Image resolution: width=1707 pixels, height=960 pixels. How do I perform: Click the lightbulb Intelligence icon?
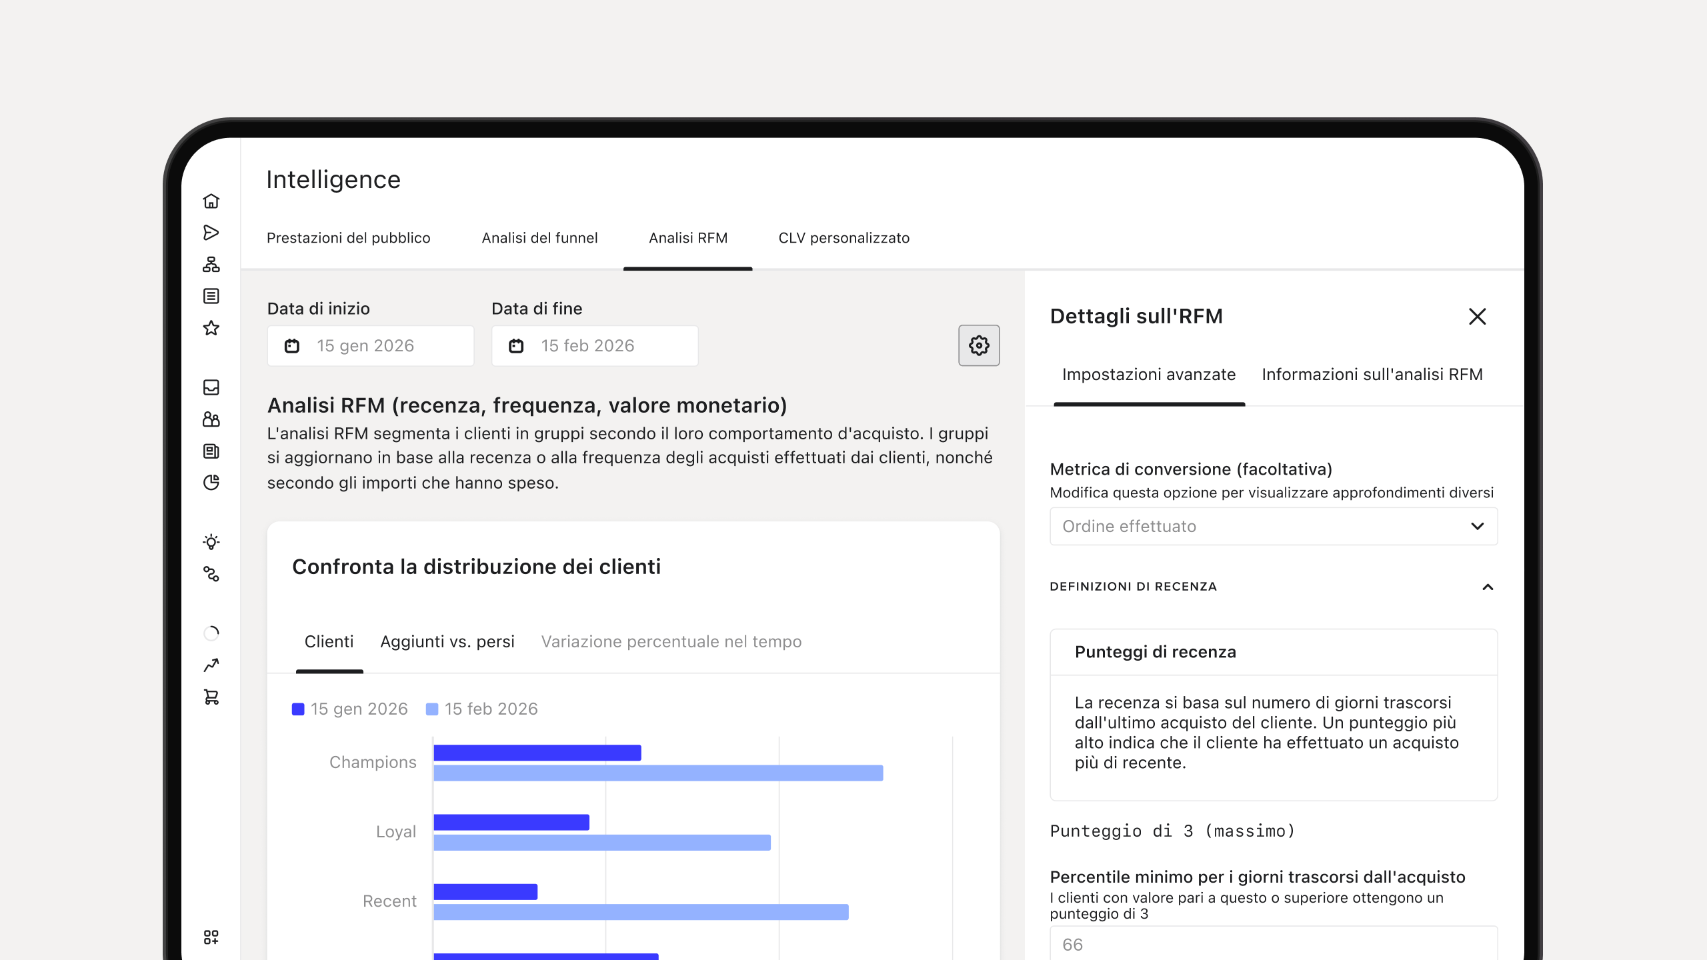211,542
